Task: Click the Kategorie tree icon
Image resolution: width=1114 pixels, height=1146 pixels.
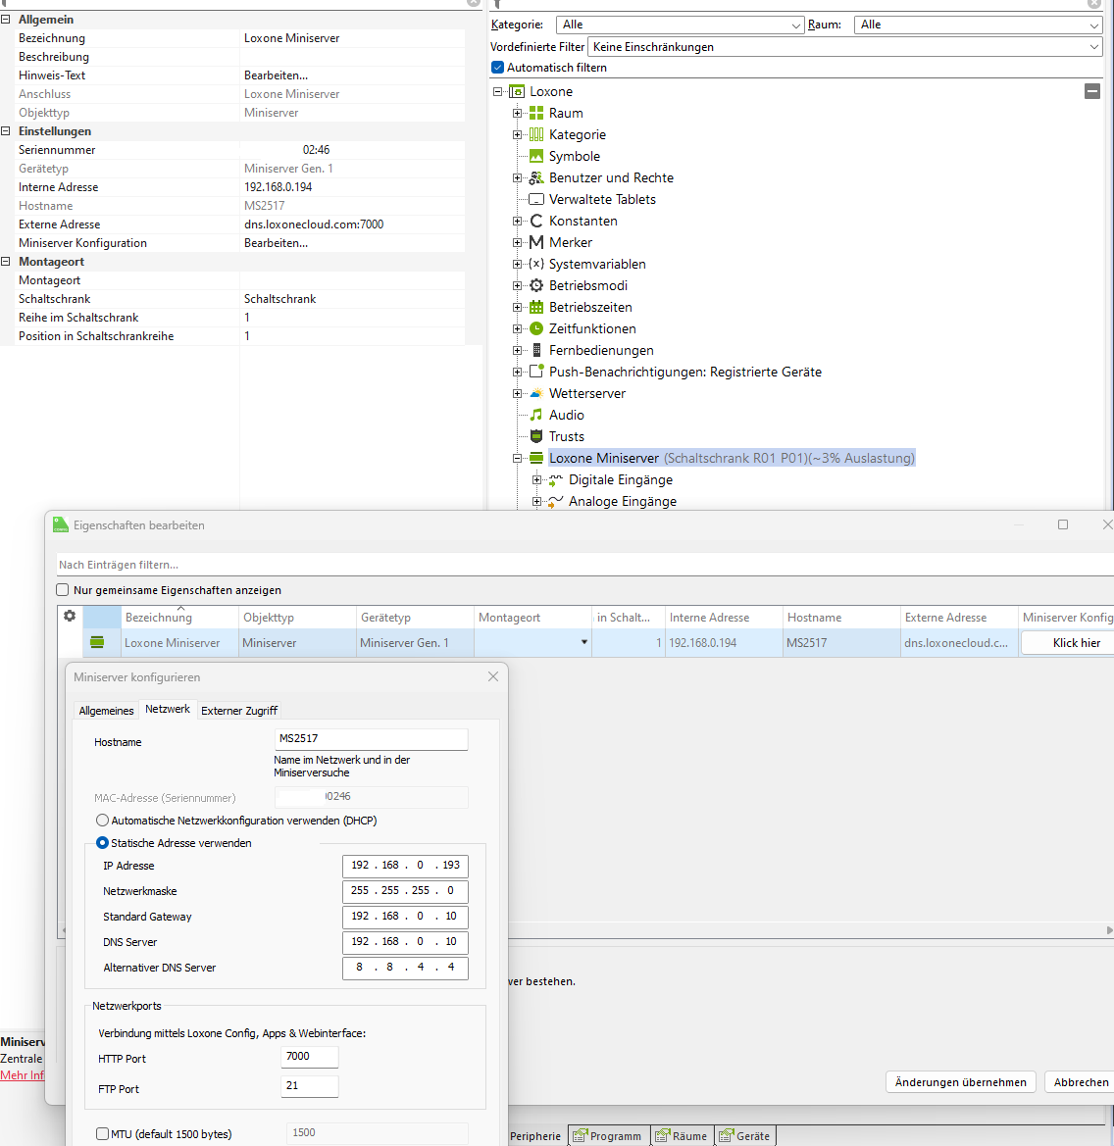Action: 536,134
